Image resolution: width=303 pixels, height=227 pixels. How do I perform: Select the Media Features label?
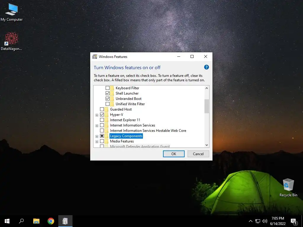[x=122, y=141]
